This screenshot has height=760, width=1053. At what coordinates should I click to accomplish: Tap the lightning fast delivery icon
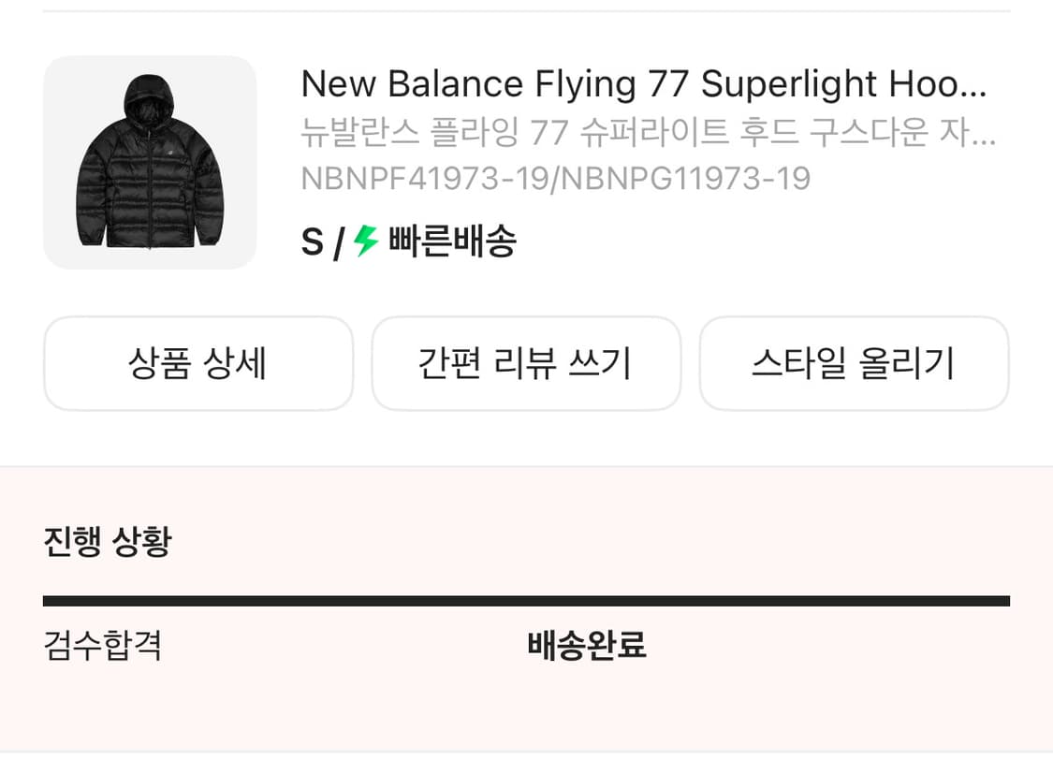click(x=358, y=241)
